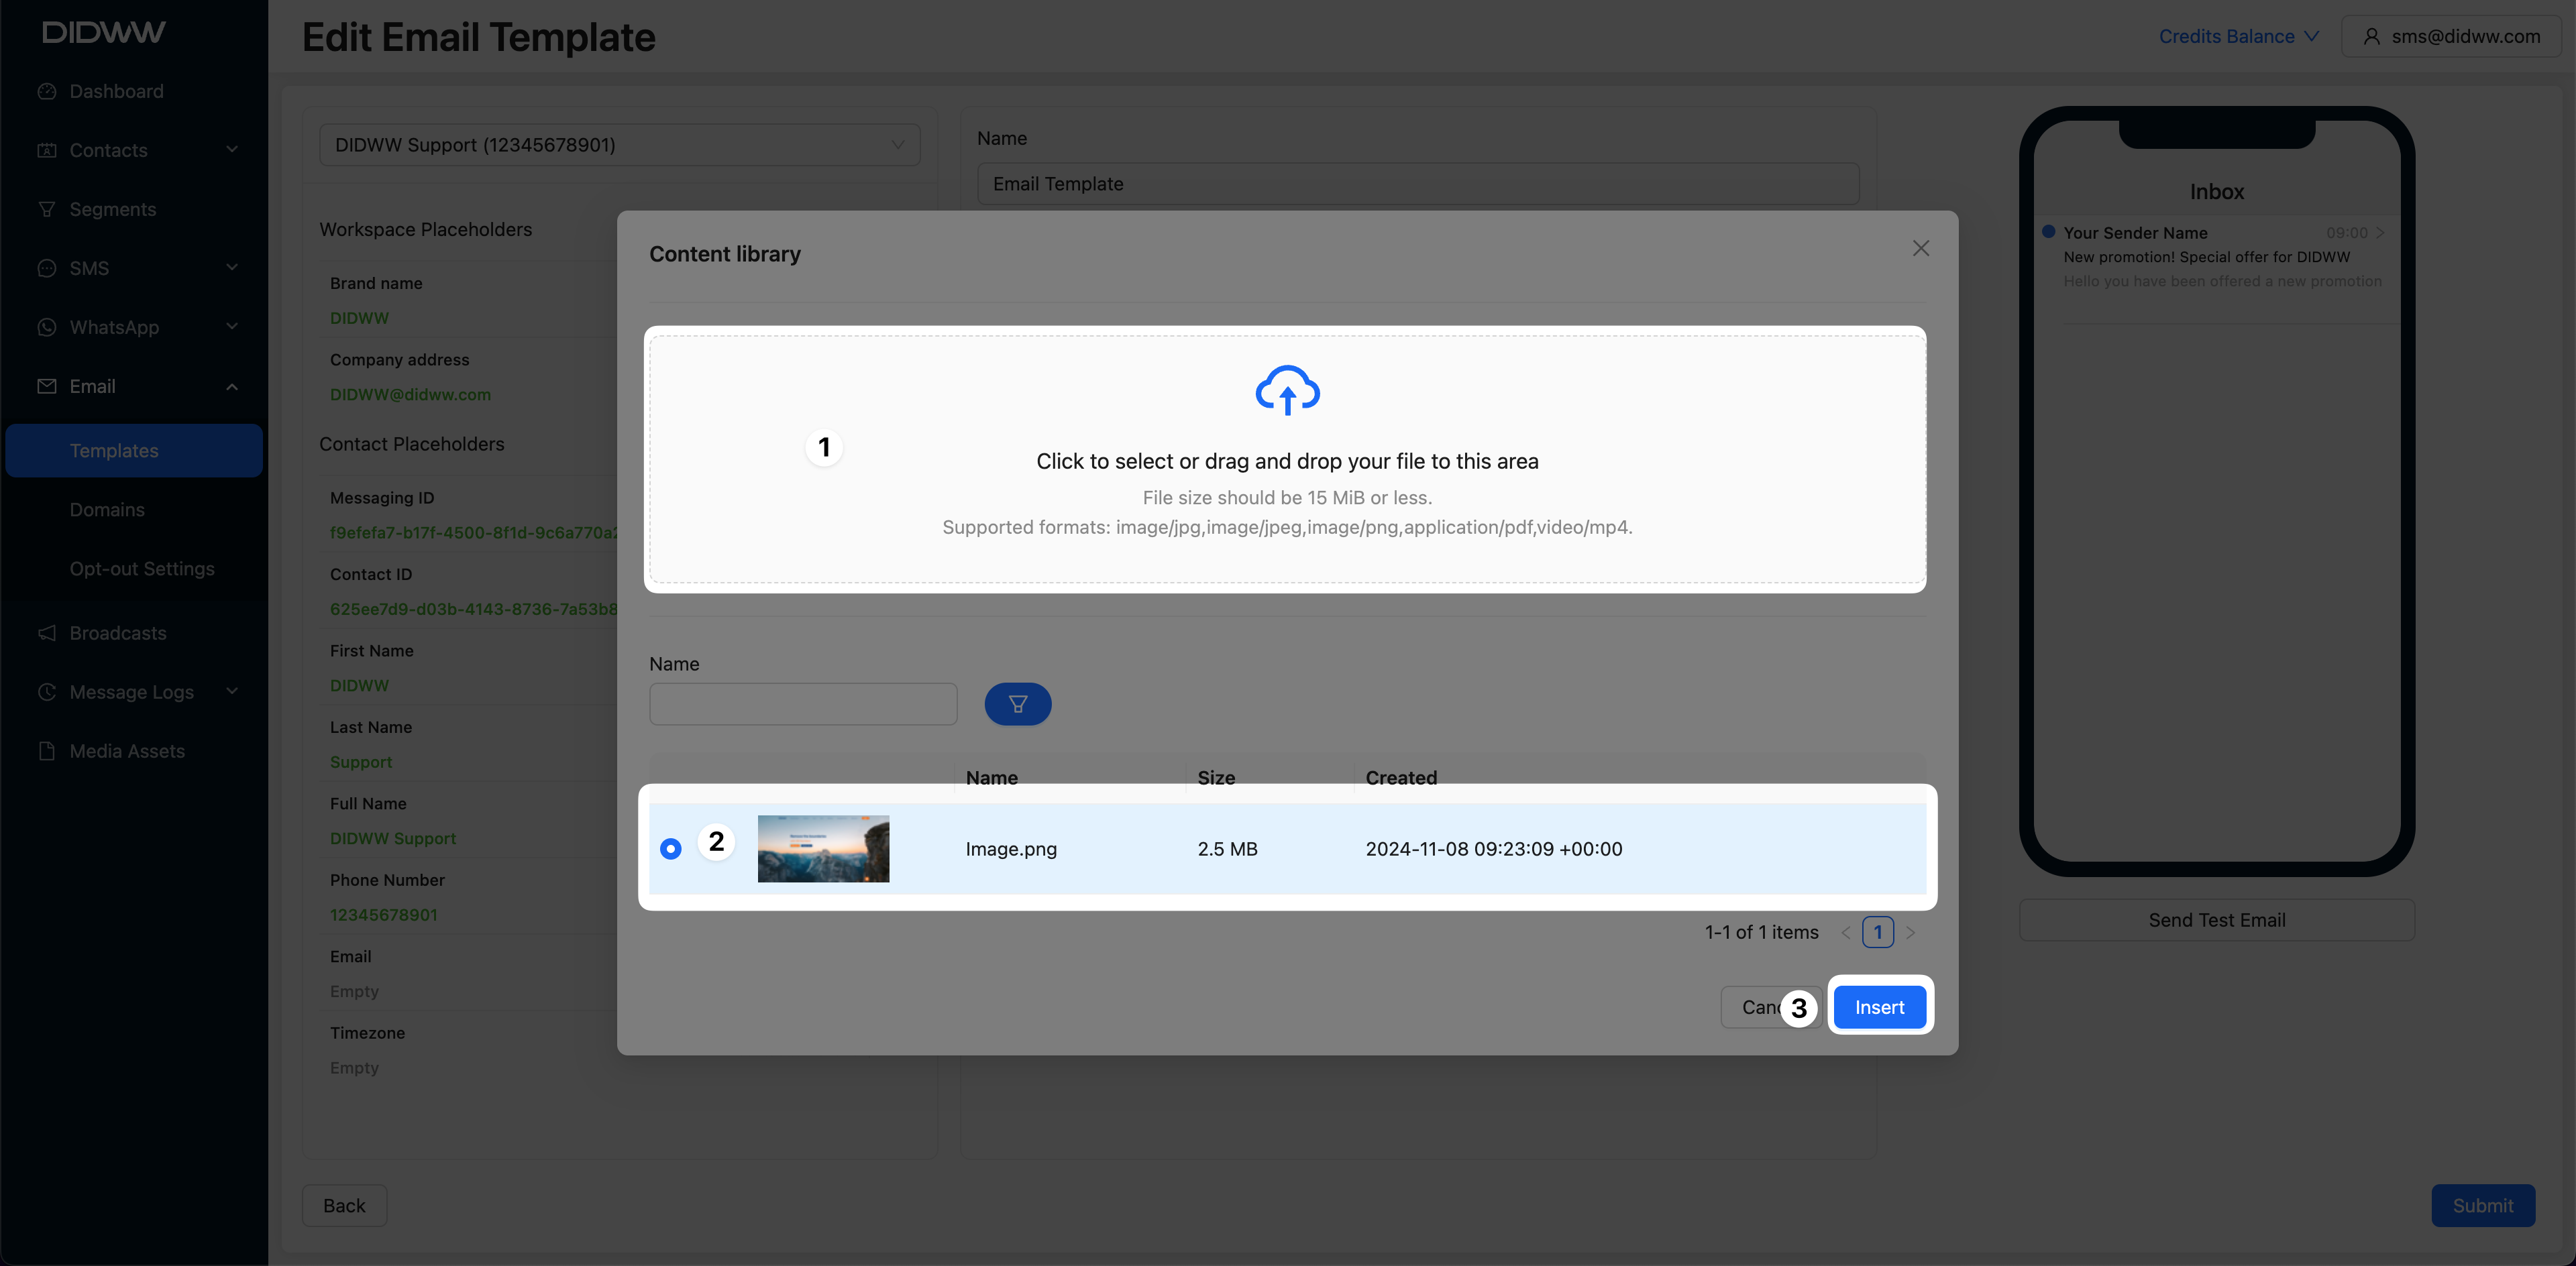Click the Image.png thumbnail preview

823,850
